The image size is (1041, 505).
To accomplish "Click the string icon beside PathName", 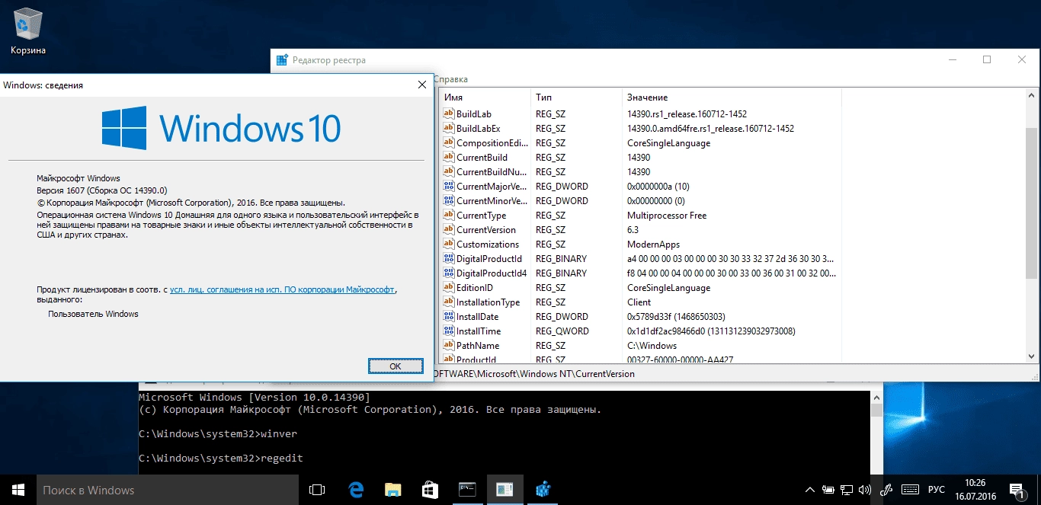I will (449, 346).
